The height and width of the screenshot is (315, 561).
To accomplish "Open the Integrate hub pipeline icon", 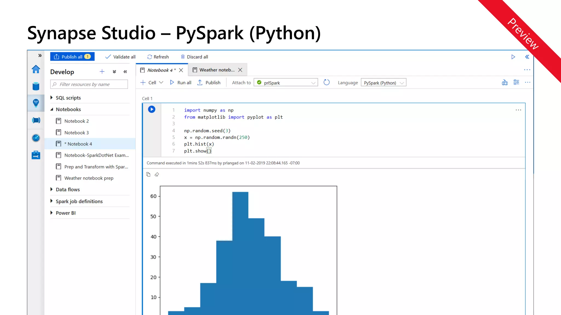I will [36, 120].
